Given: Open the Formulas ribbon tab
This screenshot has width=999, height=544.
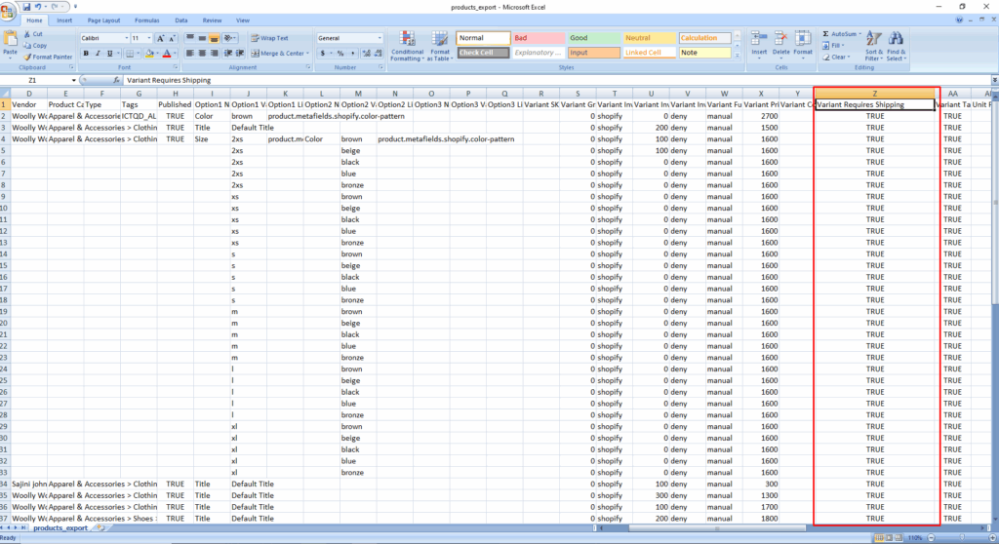Looking at the screenshot, I should pos(147,19).
